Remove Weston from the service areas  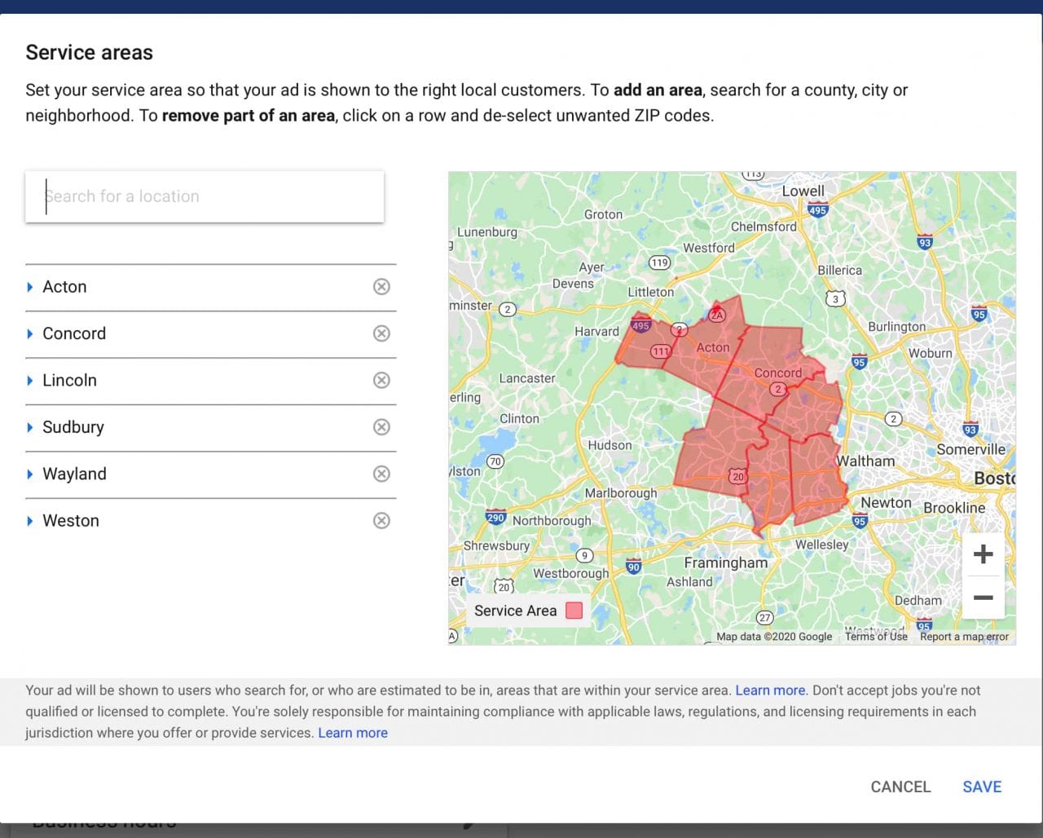click(381, 520)
